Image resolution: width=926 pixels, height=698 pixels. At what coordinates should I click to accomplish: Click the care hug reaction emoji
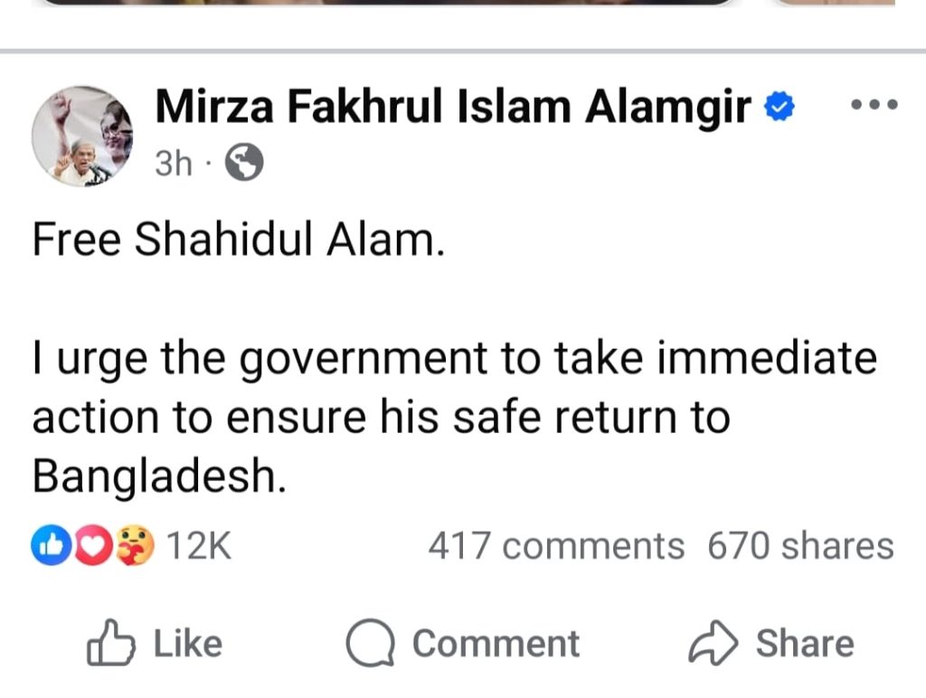click(134, 546)
